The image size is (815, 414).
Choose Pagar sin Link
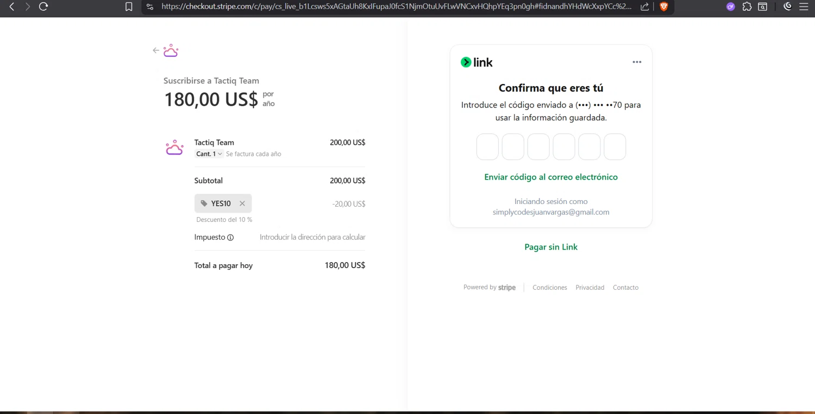[551, 247]
